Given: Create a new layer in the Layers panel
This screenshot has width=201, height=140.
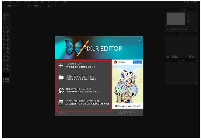Looking at the screenshot, I should [x=190, y=56].
